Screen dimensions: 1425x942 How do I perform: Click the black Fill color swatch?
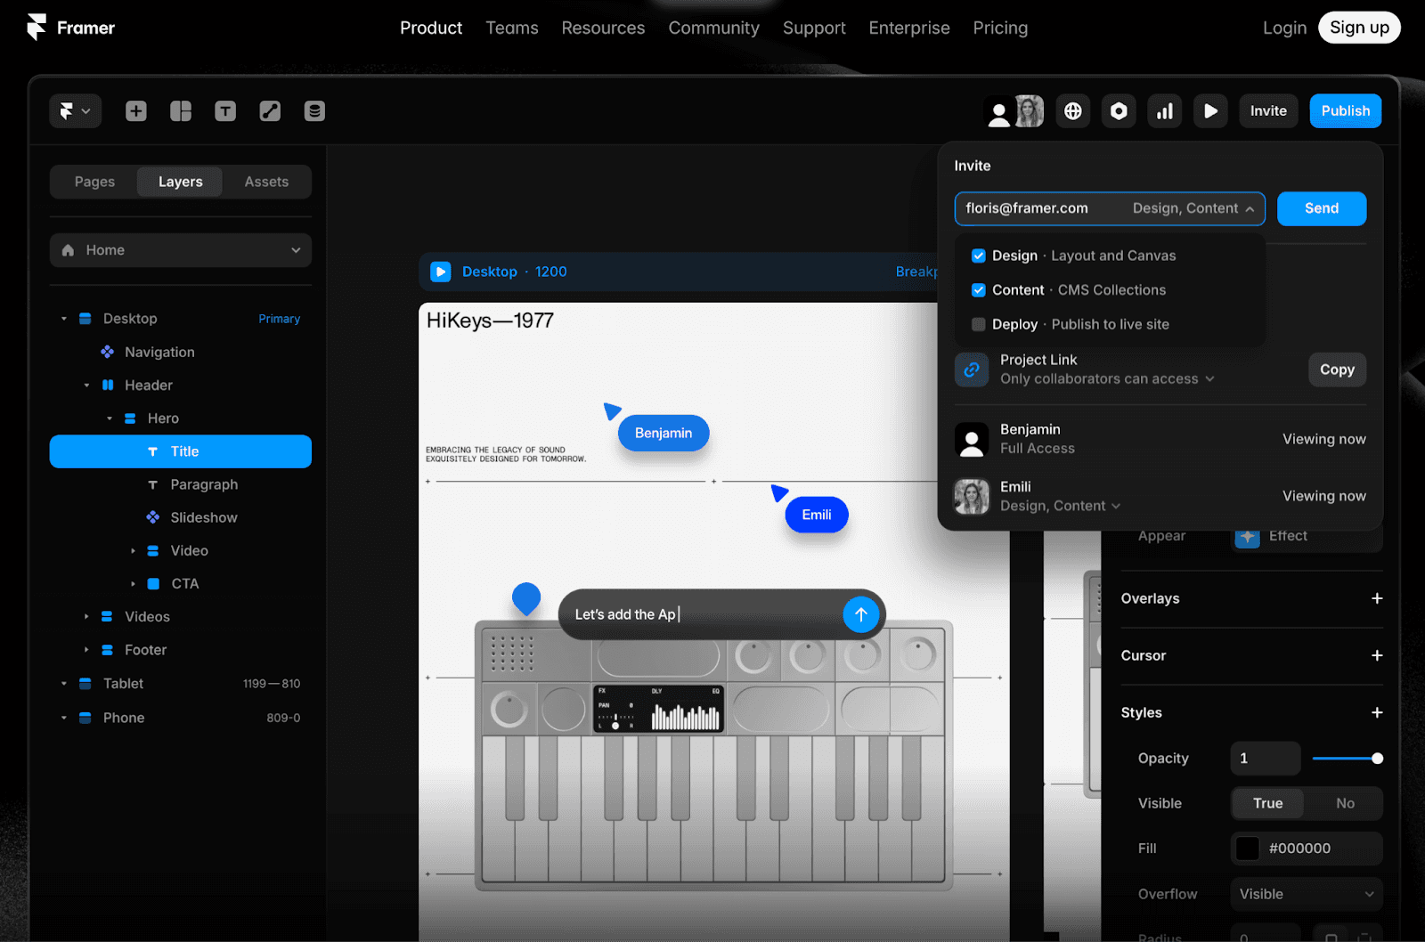point(1248,849)
